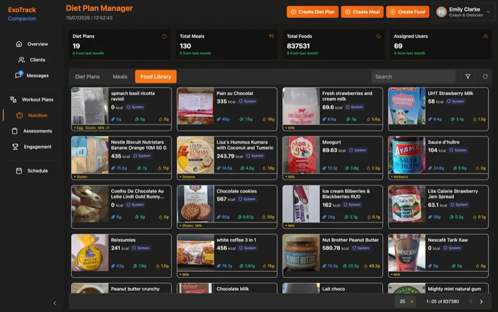Open Coelho De Chocolate Lindt Gold Bunny title

[x=138, y=194]
